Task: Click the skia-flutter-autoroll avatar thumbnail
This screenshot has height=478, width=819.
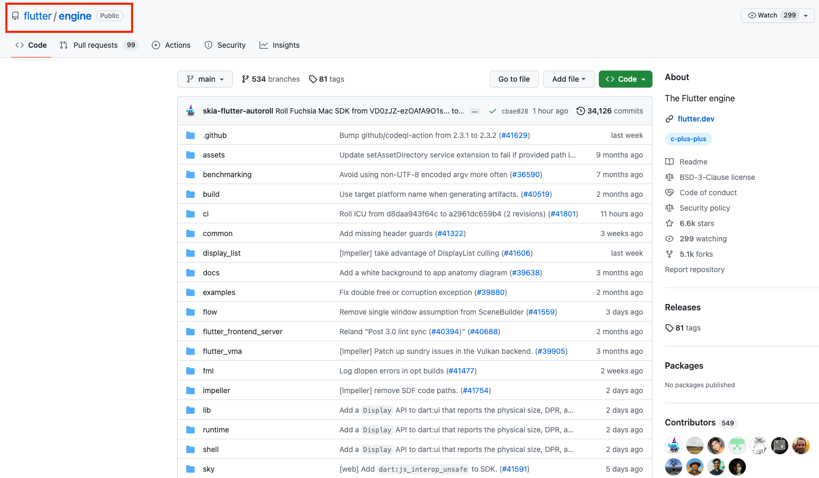Action: (191, 111)
